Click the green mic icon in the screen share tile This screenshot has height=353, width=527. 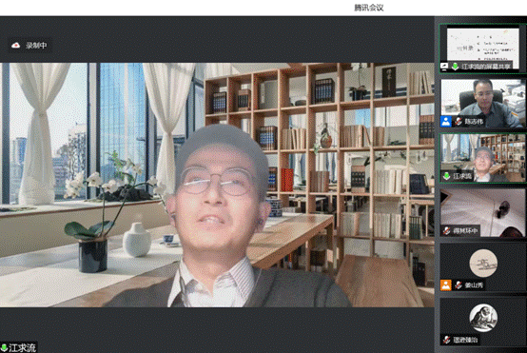[455, 67]
